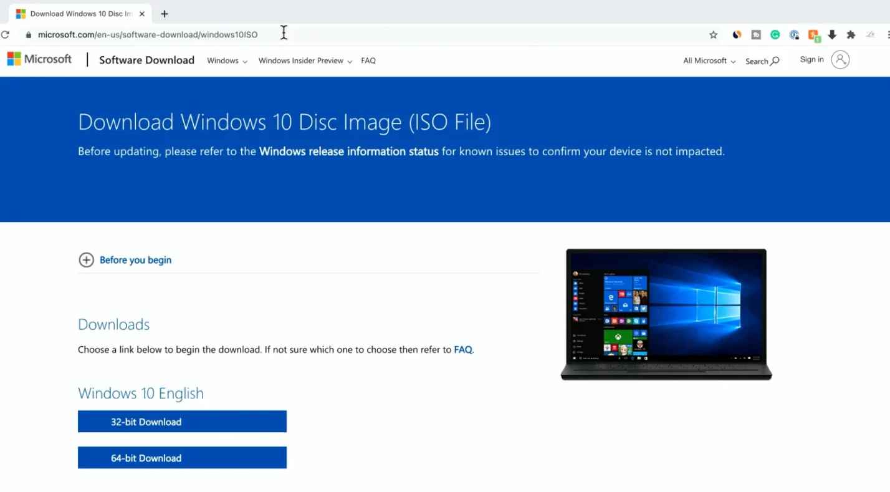
Task: Click the Microsoft logo
Action: pyautogui.click(x=39, y=59)
